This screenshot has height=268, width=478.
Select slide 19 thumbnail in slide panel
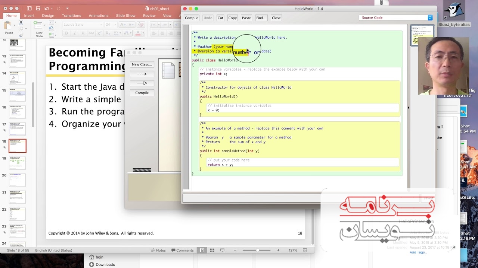[18, 163]
